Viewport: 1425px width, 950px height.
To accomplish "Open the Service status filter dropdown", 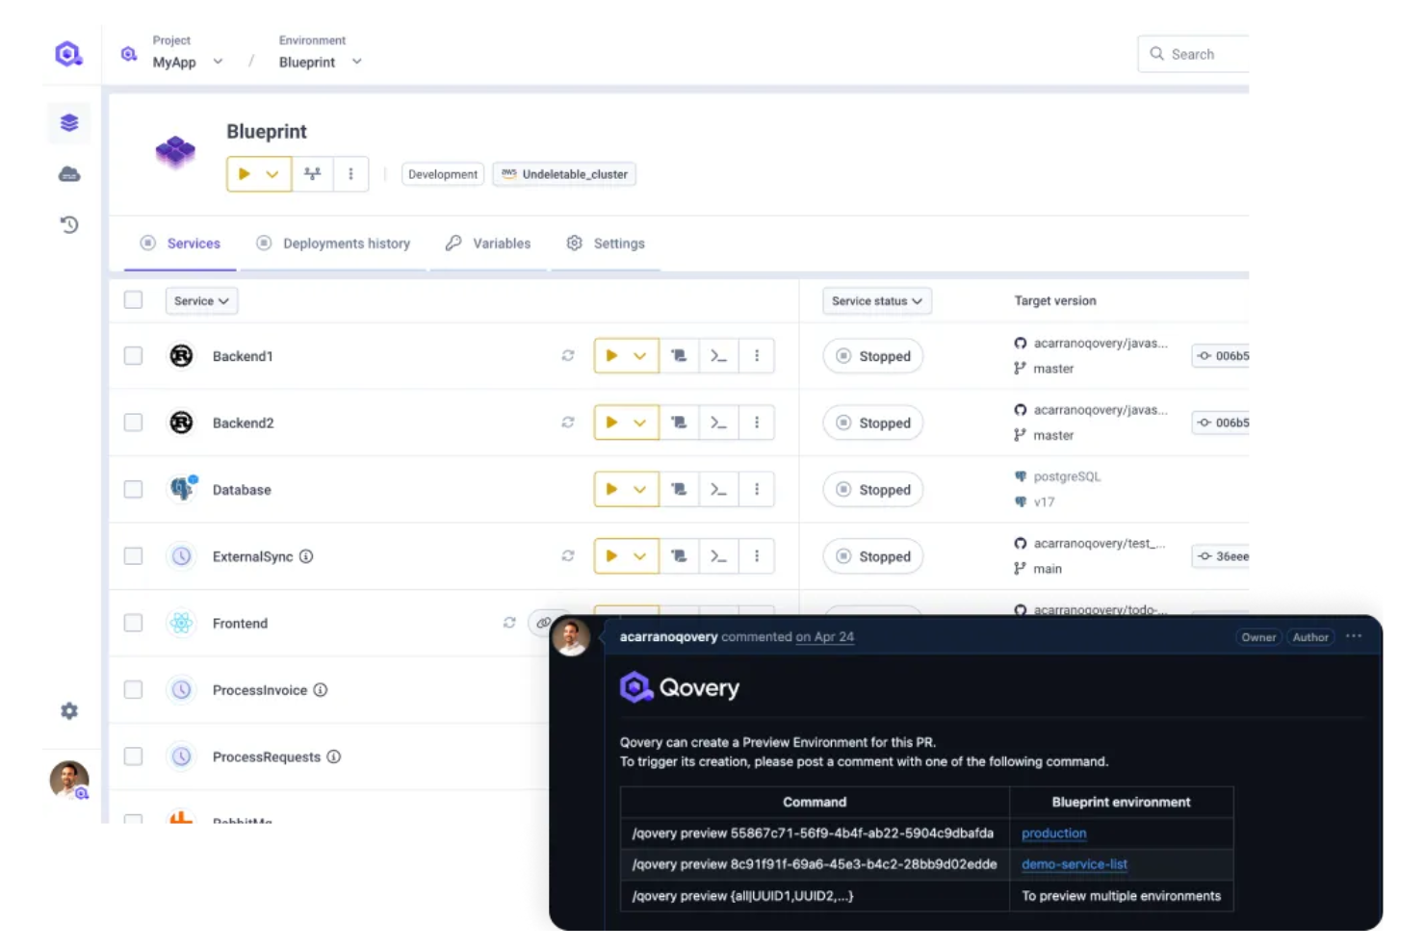I will (x=876, y=300).
